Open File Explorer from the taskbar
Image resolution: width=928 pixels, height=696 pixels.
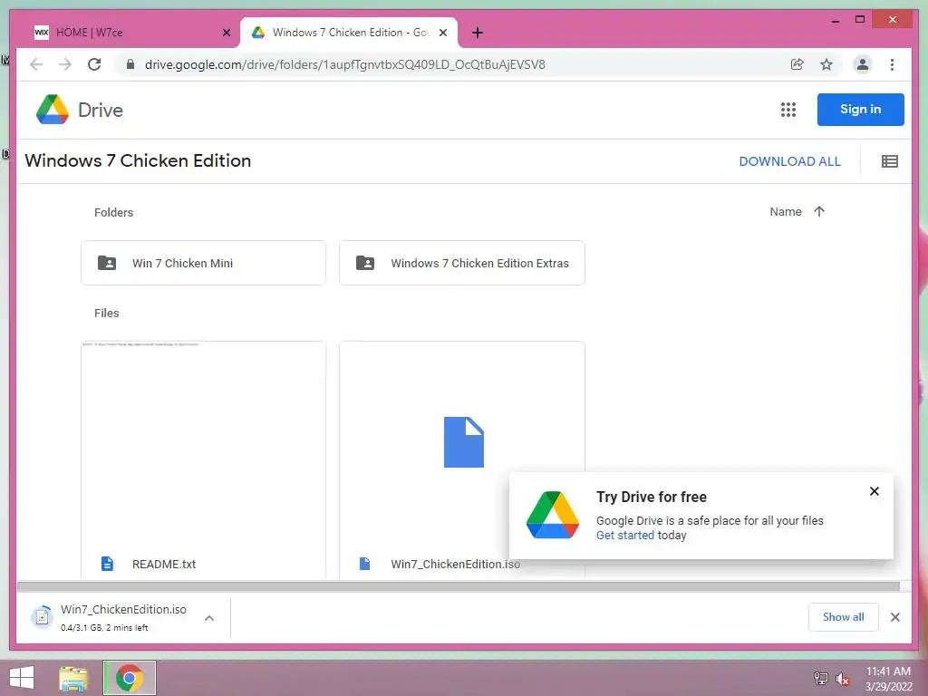(x=73, y=678)
